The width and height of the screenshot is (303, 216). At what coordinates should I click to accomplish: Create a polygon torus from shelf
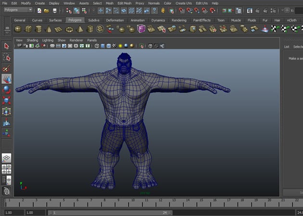69,29
